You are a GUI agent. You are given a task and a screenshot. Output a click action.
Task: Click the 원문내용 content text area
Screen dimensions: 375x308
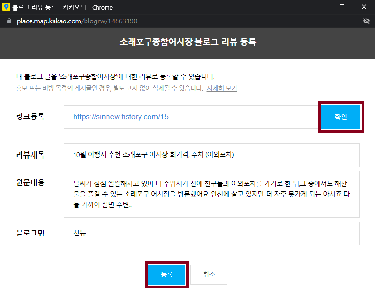tap(212, 194)
